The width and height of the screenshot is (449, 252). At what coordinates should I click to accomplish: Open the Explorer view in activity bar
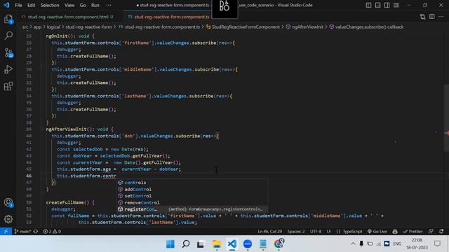tap(8, 20)
